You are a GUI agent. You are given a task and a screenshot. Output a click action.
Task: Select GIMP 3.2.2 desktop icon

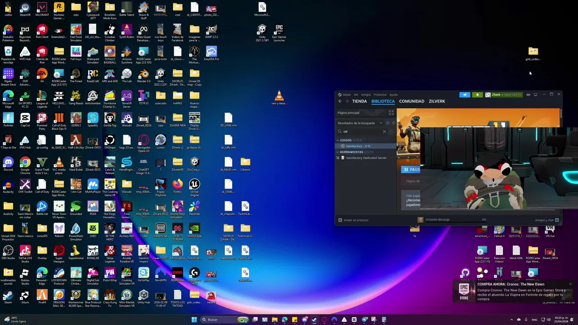tap(211, 32)
